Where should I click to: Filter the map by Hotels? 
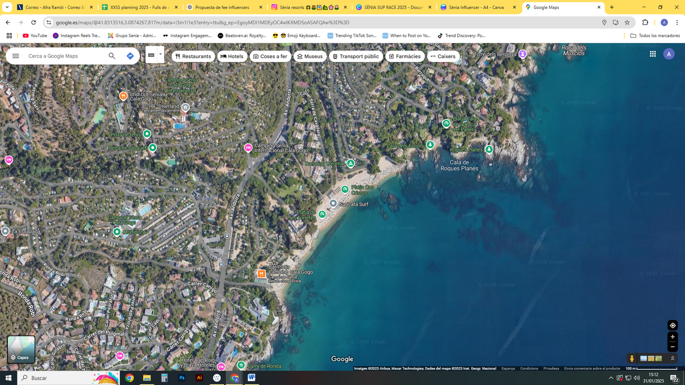click(x=232, y=57)
